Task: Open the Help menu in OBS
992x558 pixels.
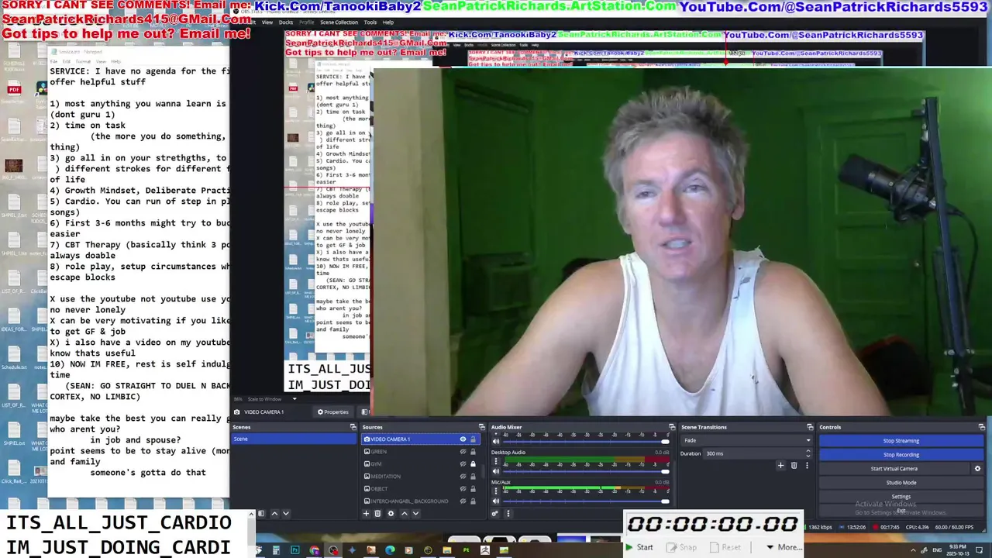Action: click(x=388, y=22)
